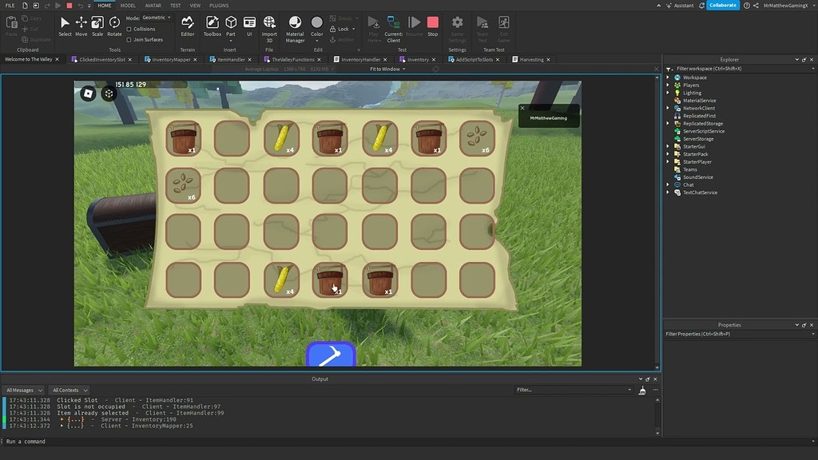The width and height of the screenshot is (818, 460).
Task: Click the red Stop button
Action: (x=433, y=23)
